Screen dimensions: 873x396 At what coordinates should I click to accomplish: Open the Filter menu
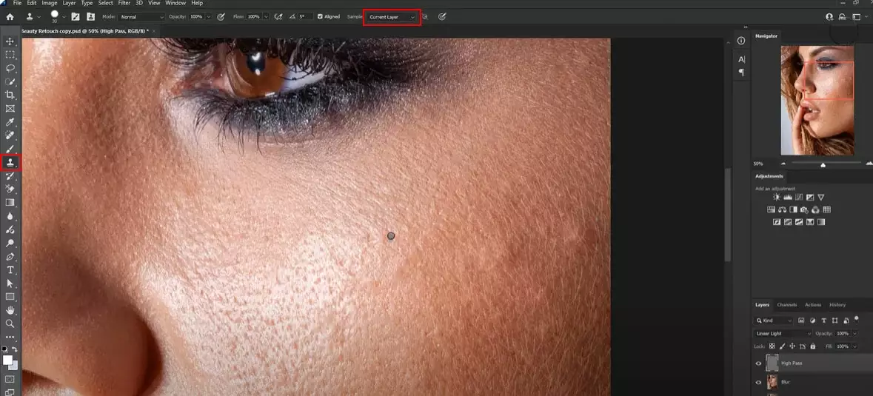(x=124, y=3)
